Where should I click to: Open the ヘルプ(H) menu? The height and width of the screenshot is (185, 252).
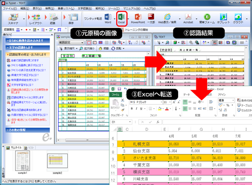pos(150,8)
